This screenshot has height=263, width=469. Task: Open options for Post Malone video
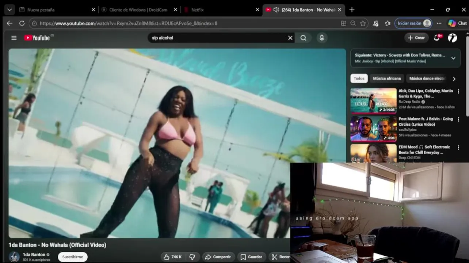pos(458,119)
